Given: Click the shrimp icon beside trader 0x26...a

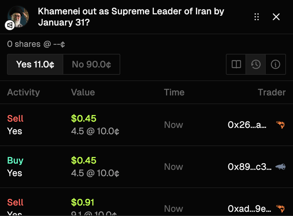Looking at the screenshot, I should 280,125.
